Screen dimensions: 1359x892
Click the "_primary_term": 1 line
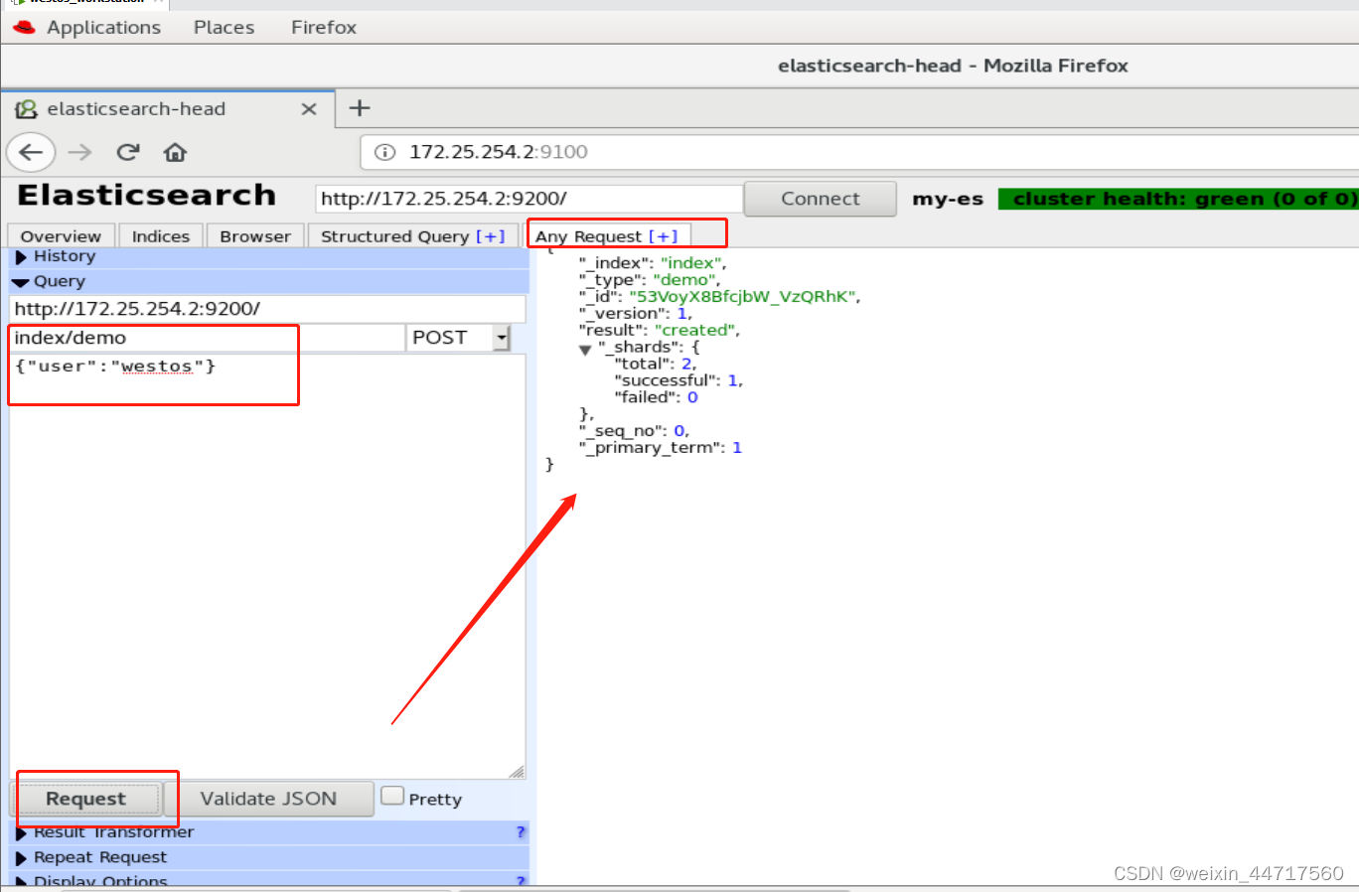661,447
